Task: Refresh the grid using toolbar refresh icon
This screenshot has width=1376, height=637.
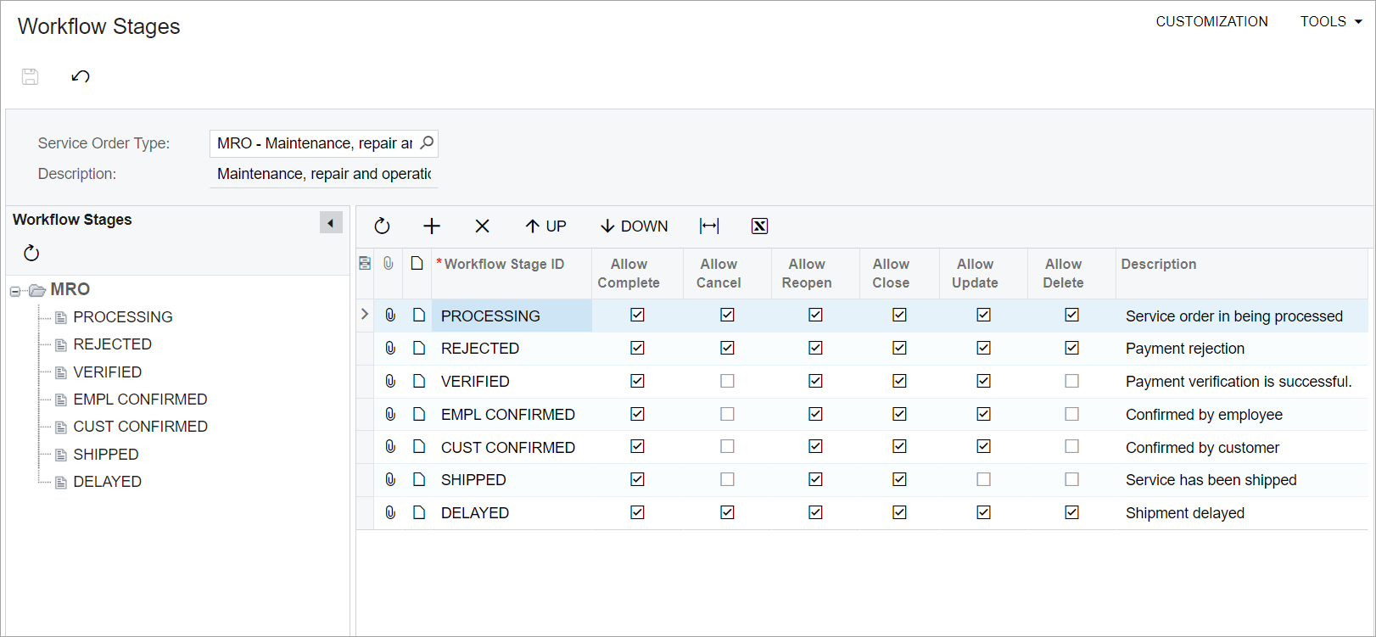Action: point(382,226)
